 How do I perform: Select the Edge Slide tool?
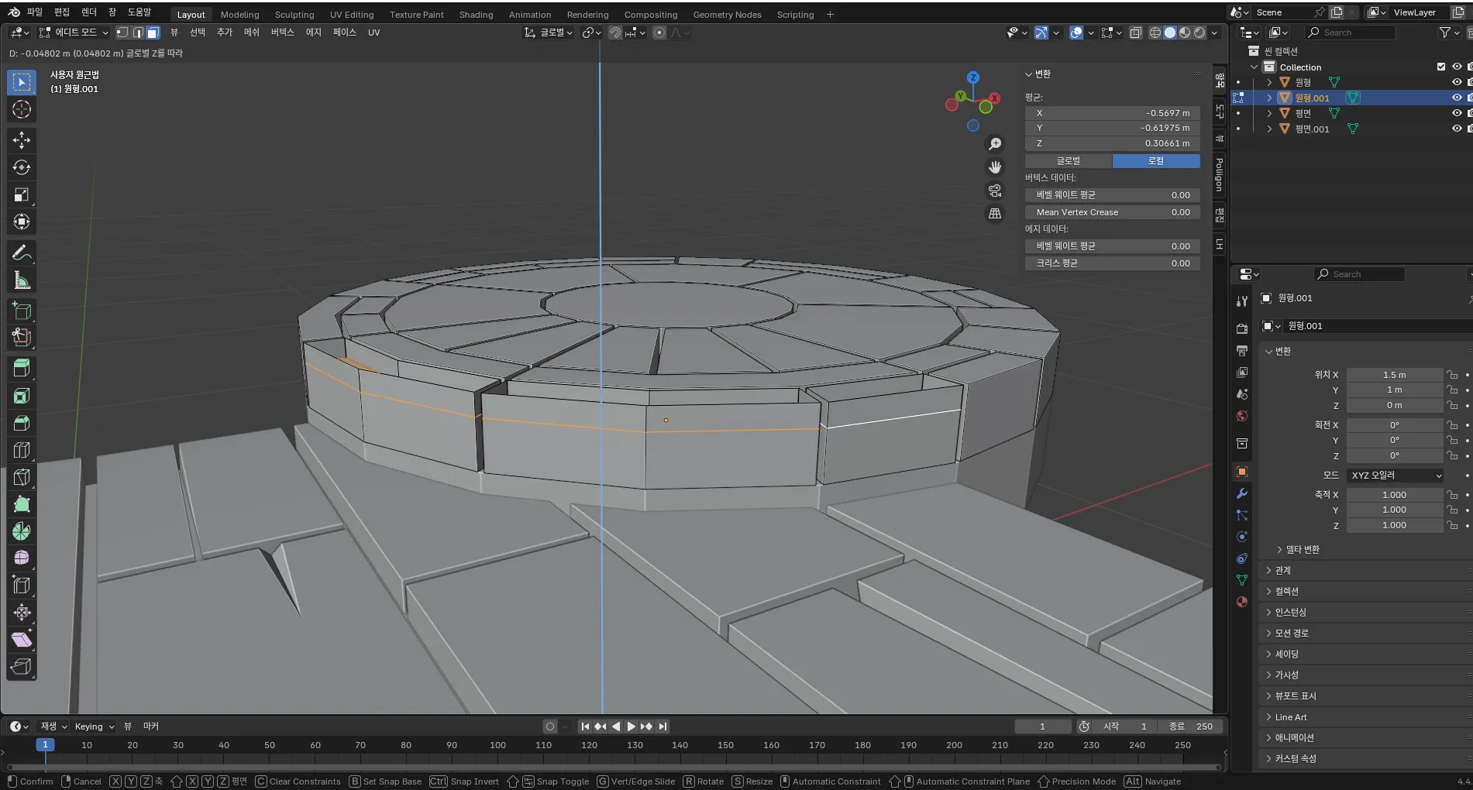pyautogui.click(x=22, y=586)
